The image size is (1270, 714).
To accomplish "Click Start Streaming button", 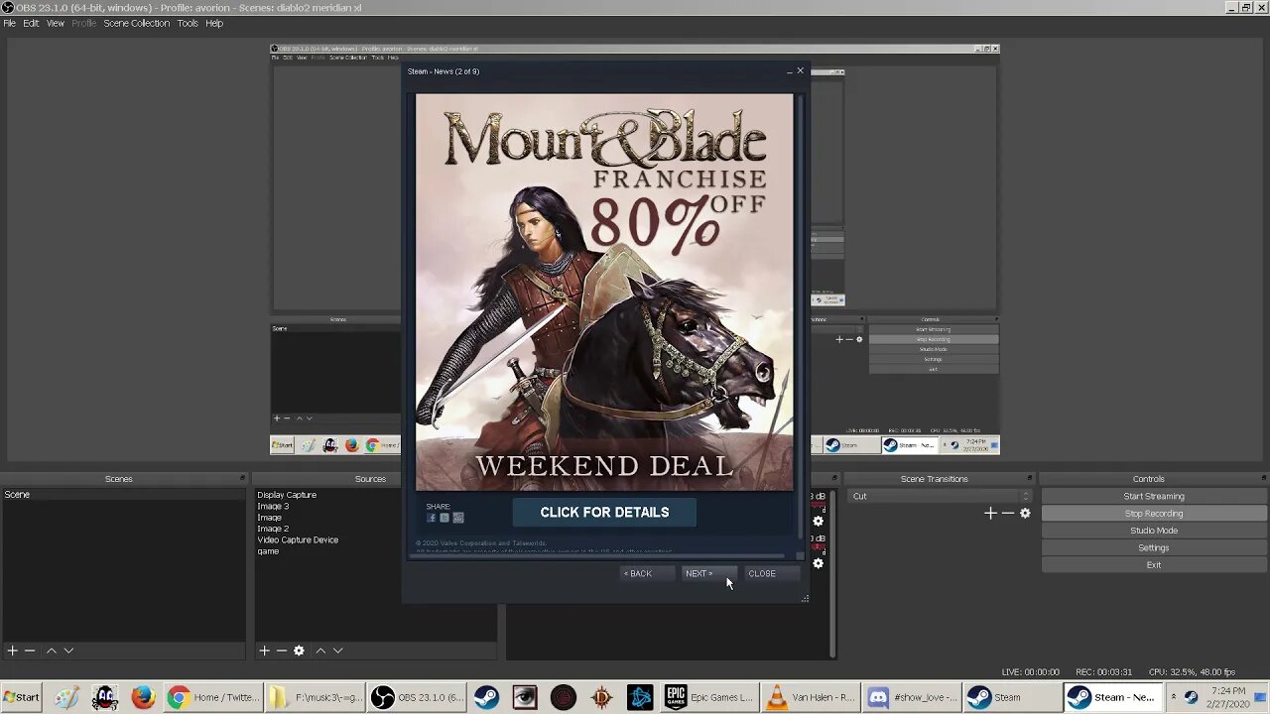I will click(1154, 496).
